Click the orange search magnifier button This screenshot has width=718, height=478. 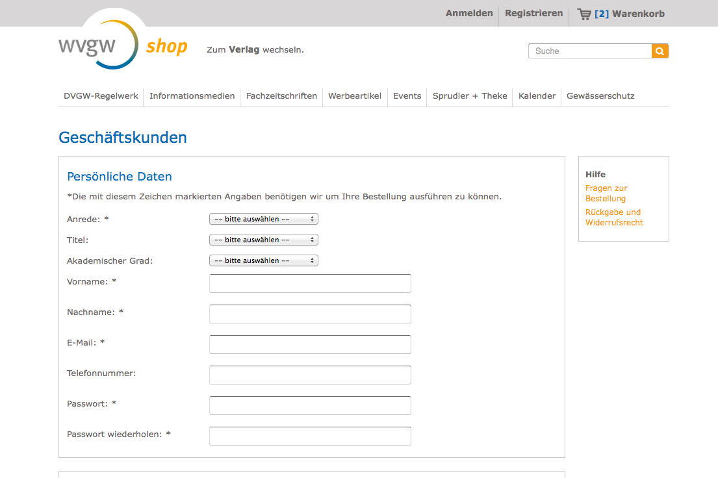pyautogui.click(x=660, y=51)
